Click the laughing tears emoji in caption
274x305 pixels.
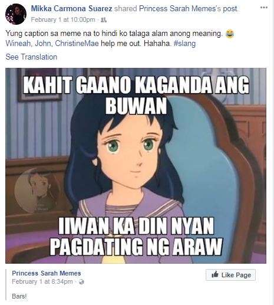click(230, 34)
